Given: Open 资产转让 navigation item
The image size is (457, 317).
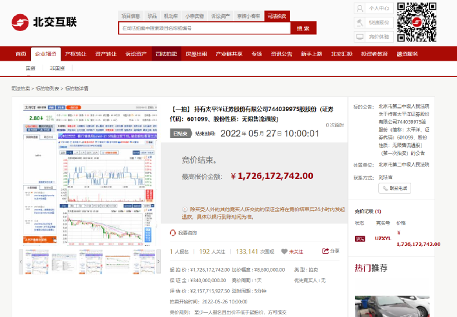Looking at the screenshot, I should [x=106, y=54].
